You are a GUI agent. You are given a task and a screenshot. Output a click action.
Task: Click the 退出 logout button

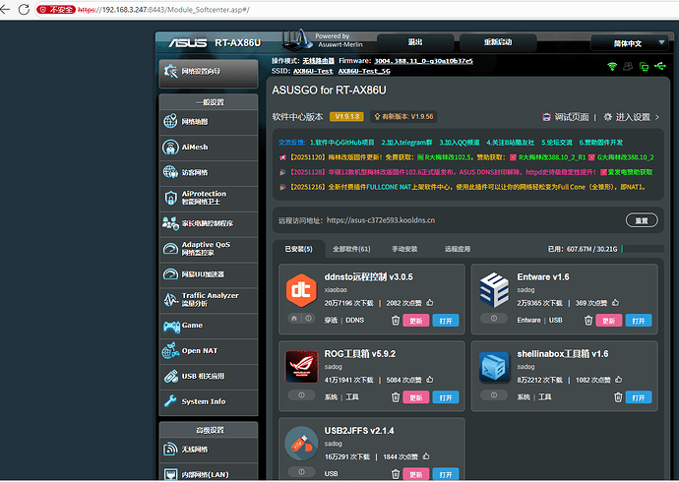click(x=415, y=42)
